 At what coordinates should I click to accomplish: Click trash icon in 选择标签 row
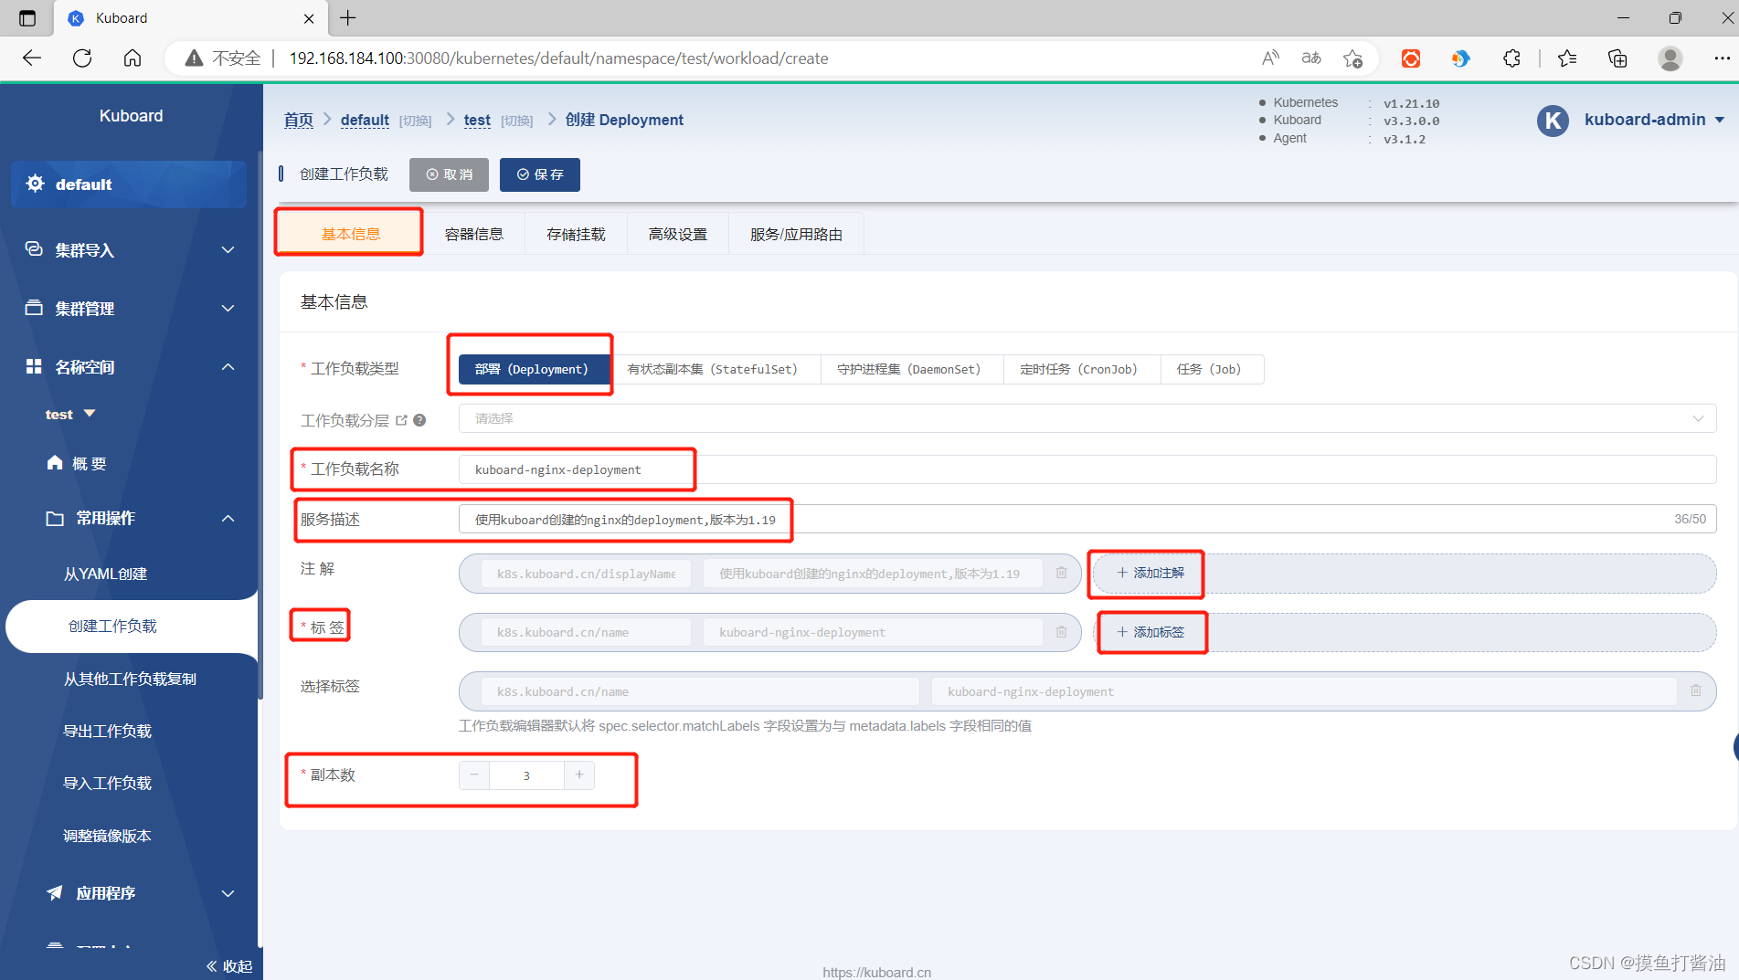click(1695, 690)
